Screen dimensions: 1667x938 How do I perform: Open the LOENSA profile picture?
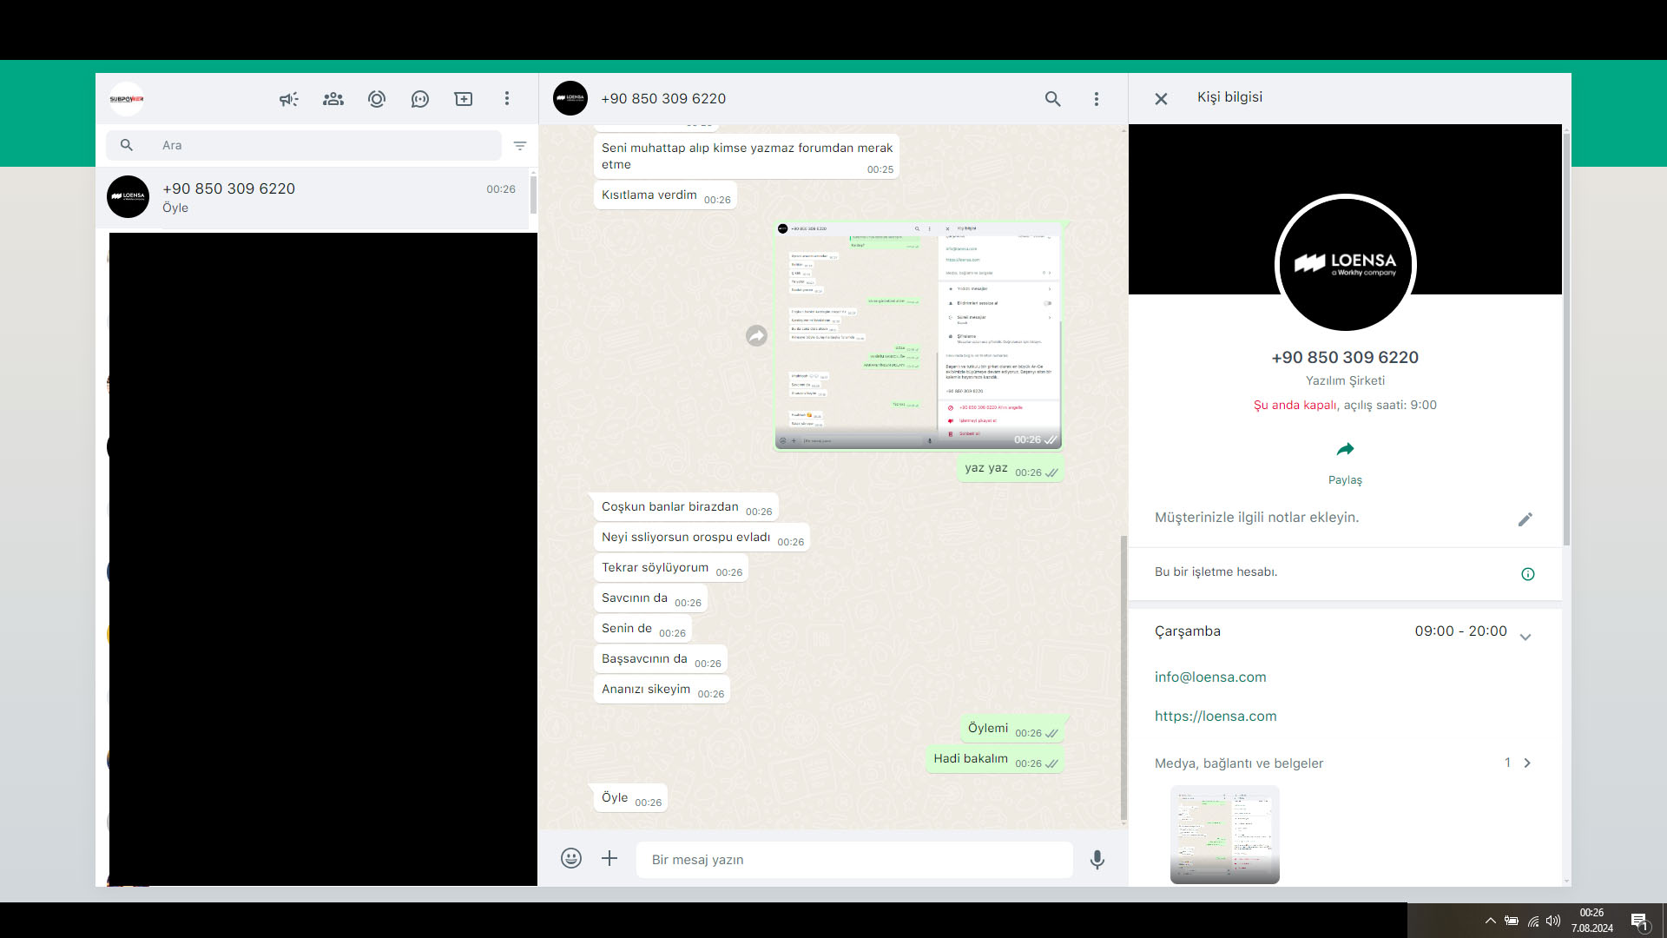1346,263
